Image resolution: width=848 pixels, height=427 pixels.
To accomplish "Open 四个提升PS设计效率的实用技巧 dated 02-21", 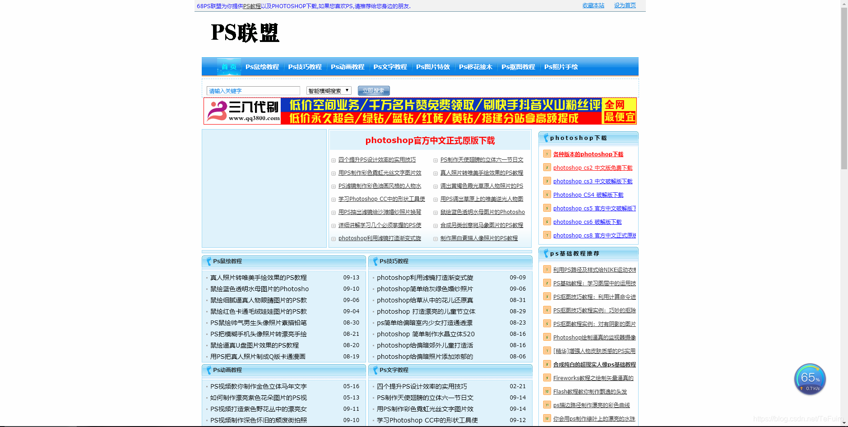I will coord(422,386).
